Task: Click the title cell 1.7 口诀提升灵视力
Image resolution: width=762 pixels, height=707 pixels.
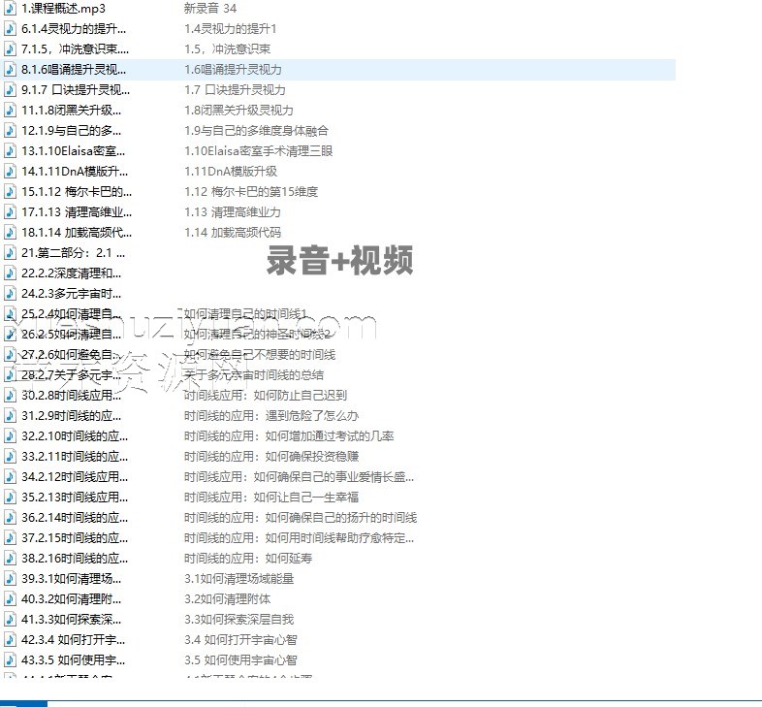Action: click(235, 90)
